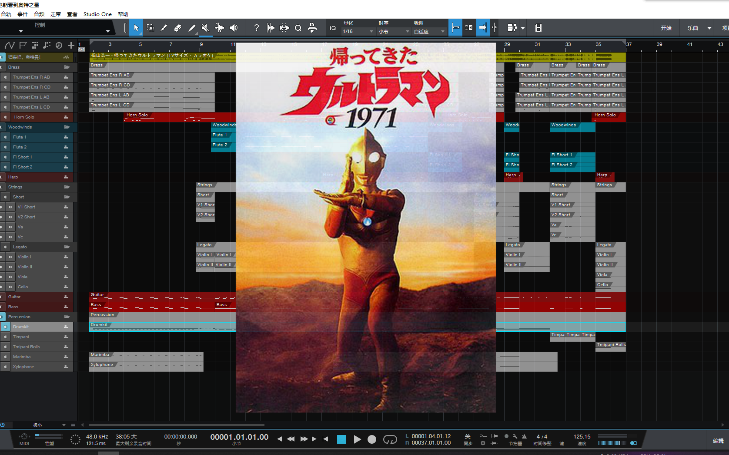Open the 控制 parameter dropdown arrow
The width and height of the screenshot is (729, 455).
click(108, 31)
